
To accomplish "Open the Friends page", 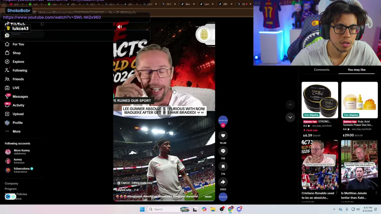I will coord(14,79).
